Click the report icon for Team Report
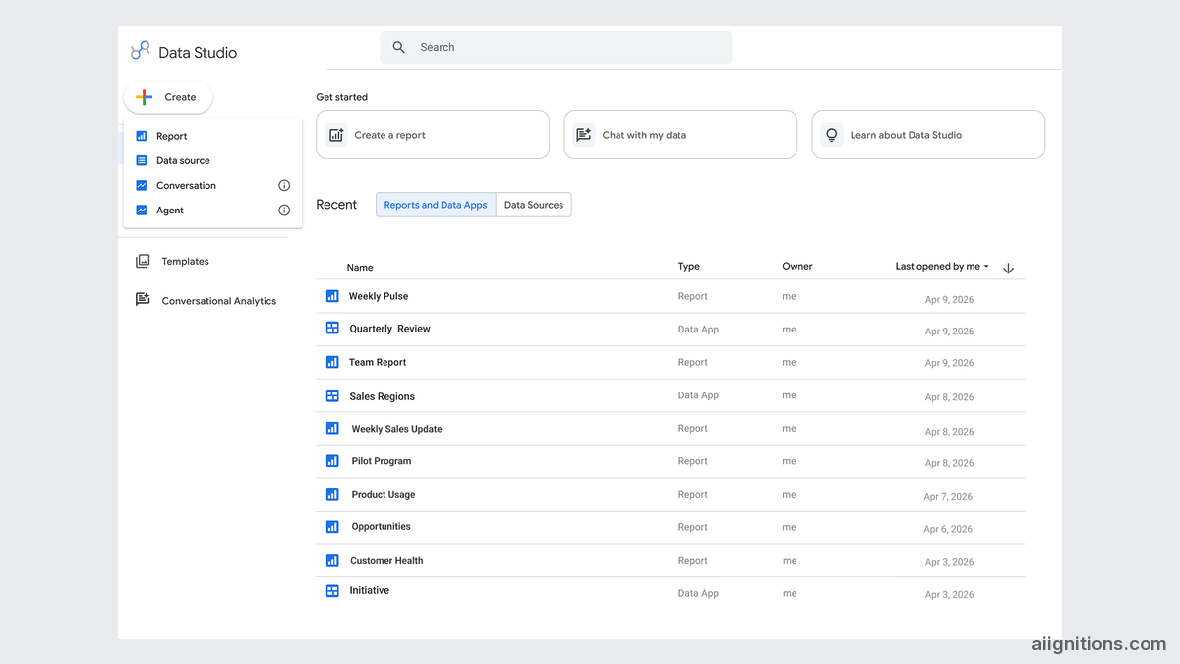Screen dimensions: 1180x664 tap(332, 362)
